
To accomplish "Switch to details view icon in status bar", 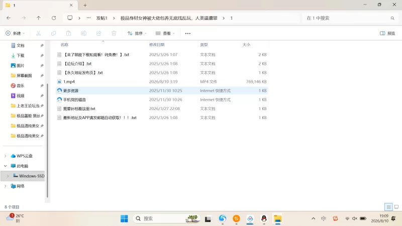I will (x=388, y=206).
